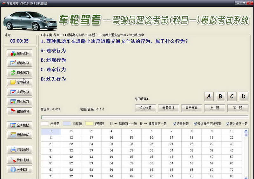Open 专项练习 special practice
The height and width of the screenshot is (179, 254).
click(x=20, y=92)
